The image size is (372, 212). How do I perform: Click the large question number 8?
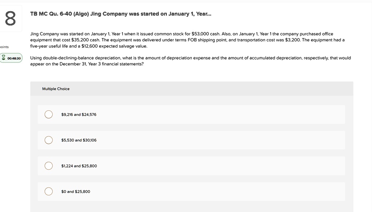(11, 19)
